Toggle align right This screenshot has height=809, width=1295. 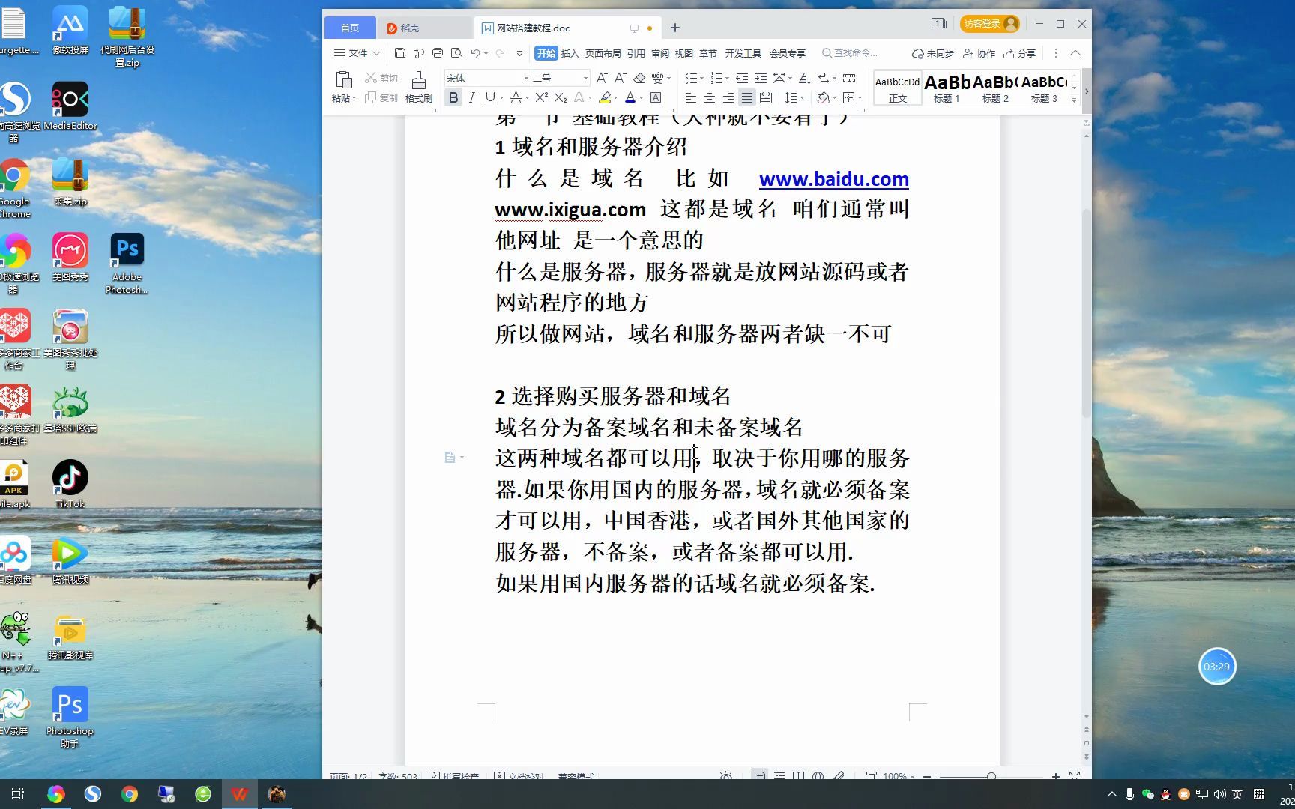click(728, 97)
